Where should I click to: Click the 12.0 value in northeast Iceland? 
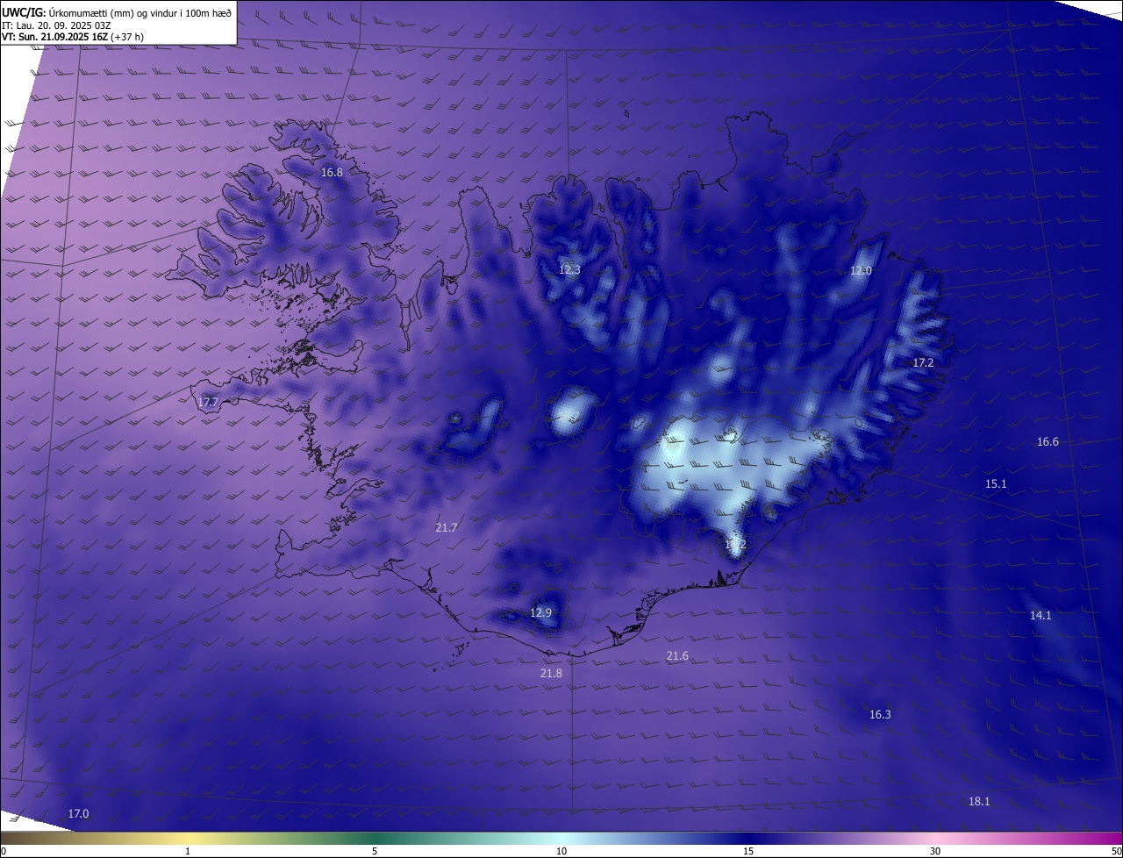(x=861, y=270)
